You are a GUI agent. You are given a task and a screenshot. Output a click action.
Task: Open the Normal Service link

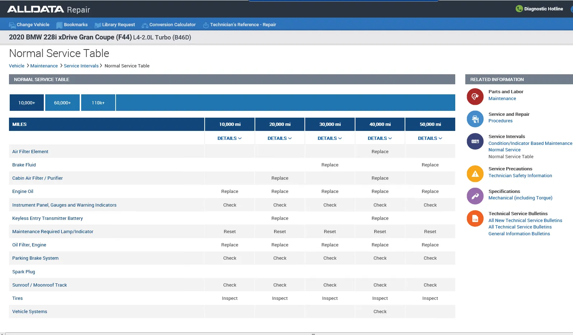[504, 150]
